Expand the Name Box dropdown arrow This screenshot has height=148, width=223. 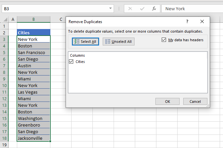111,9
